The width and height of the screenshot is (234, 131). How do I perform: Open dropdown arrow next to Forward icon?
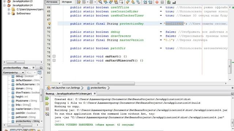pyautogui.click(x=95, y=2)
